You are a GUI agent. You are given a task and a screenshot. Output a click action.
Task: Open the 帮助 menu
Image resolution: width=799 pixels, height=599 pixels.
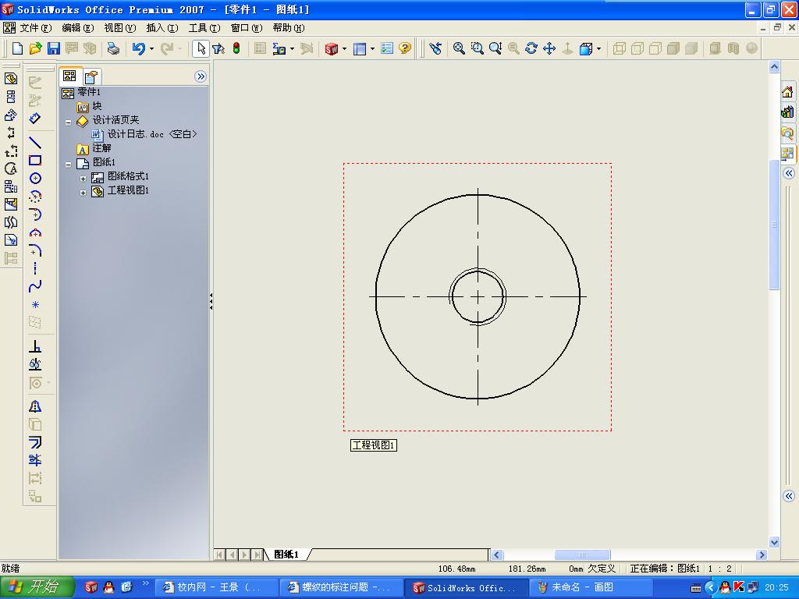[289, 28]
